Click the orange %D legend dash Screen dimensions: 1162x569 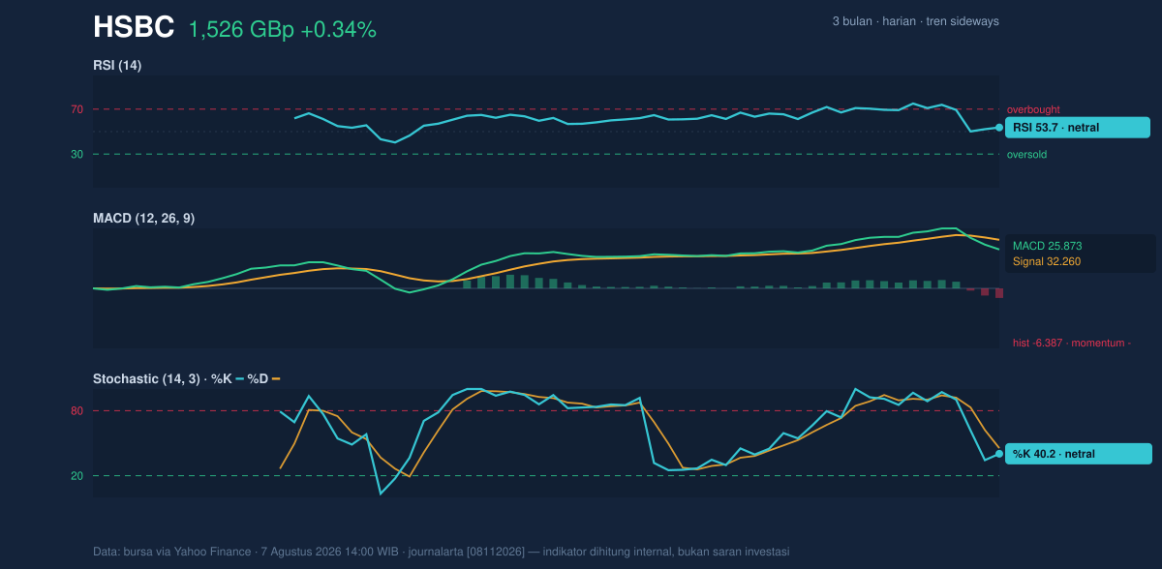coord(276,378)
